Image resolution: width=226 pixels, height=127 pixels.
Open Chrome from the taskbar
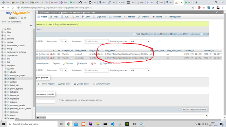click(x=69, y=124)
